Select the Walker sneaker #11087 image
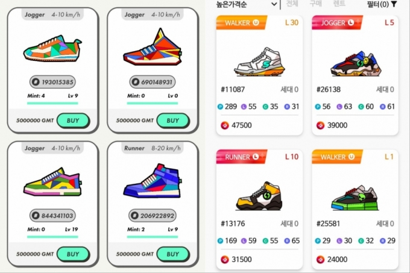The width and height of the screenshot is (410, 273). 259,61
